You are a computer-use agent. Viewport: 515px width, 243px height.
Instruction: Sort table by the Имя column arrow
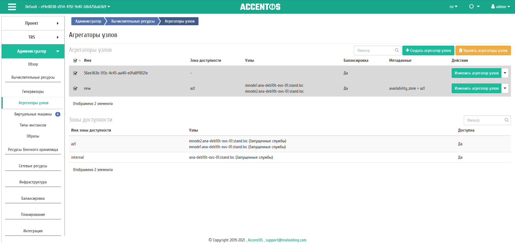click(x=80, y=61)
